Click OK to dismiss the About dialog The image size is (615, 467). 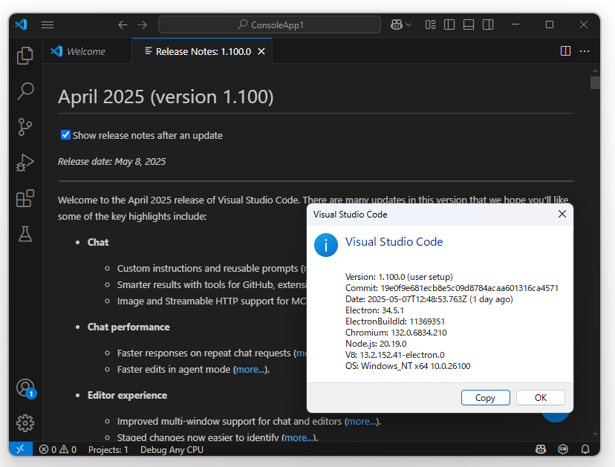tap(540, 397)
